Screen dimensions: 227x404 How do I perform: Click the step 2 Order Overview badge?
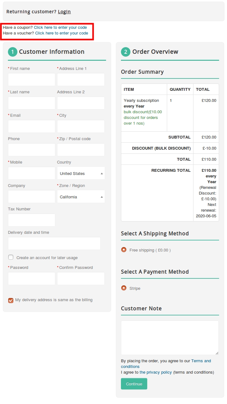tap(126, 52)
